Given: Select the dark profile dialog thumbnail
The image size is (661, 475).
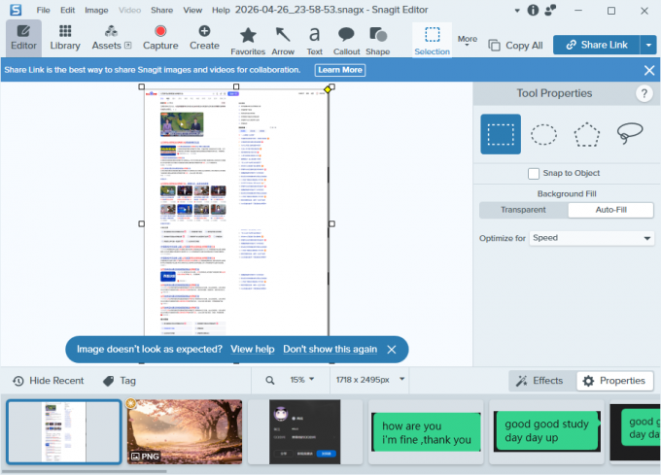Looking at the screenshot, I should click(x=305, y=432).
